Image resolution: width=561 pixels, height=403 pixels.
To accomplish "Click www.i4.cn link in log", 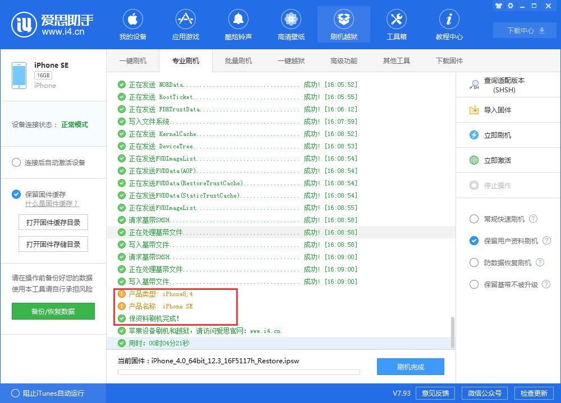I will point(265,331).
